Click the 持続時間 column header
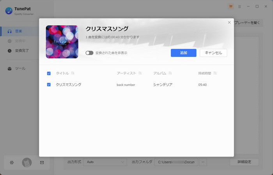Screen dimensions: 273x175 point(205,73)
